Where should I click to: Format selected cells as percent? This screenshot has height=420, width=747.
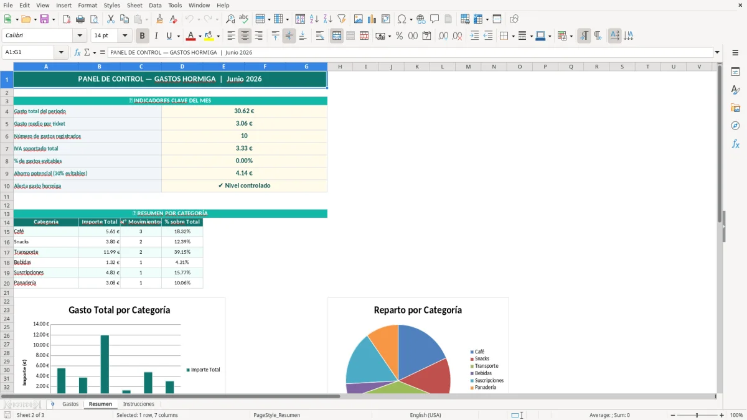point(399,36)
